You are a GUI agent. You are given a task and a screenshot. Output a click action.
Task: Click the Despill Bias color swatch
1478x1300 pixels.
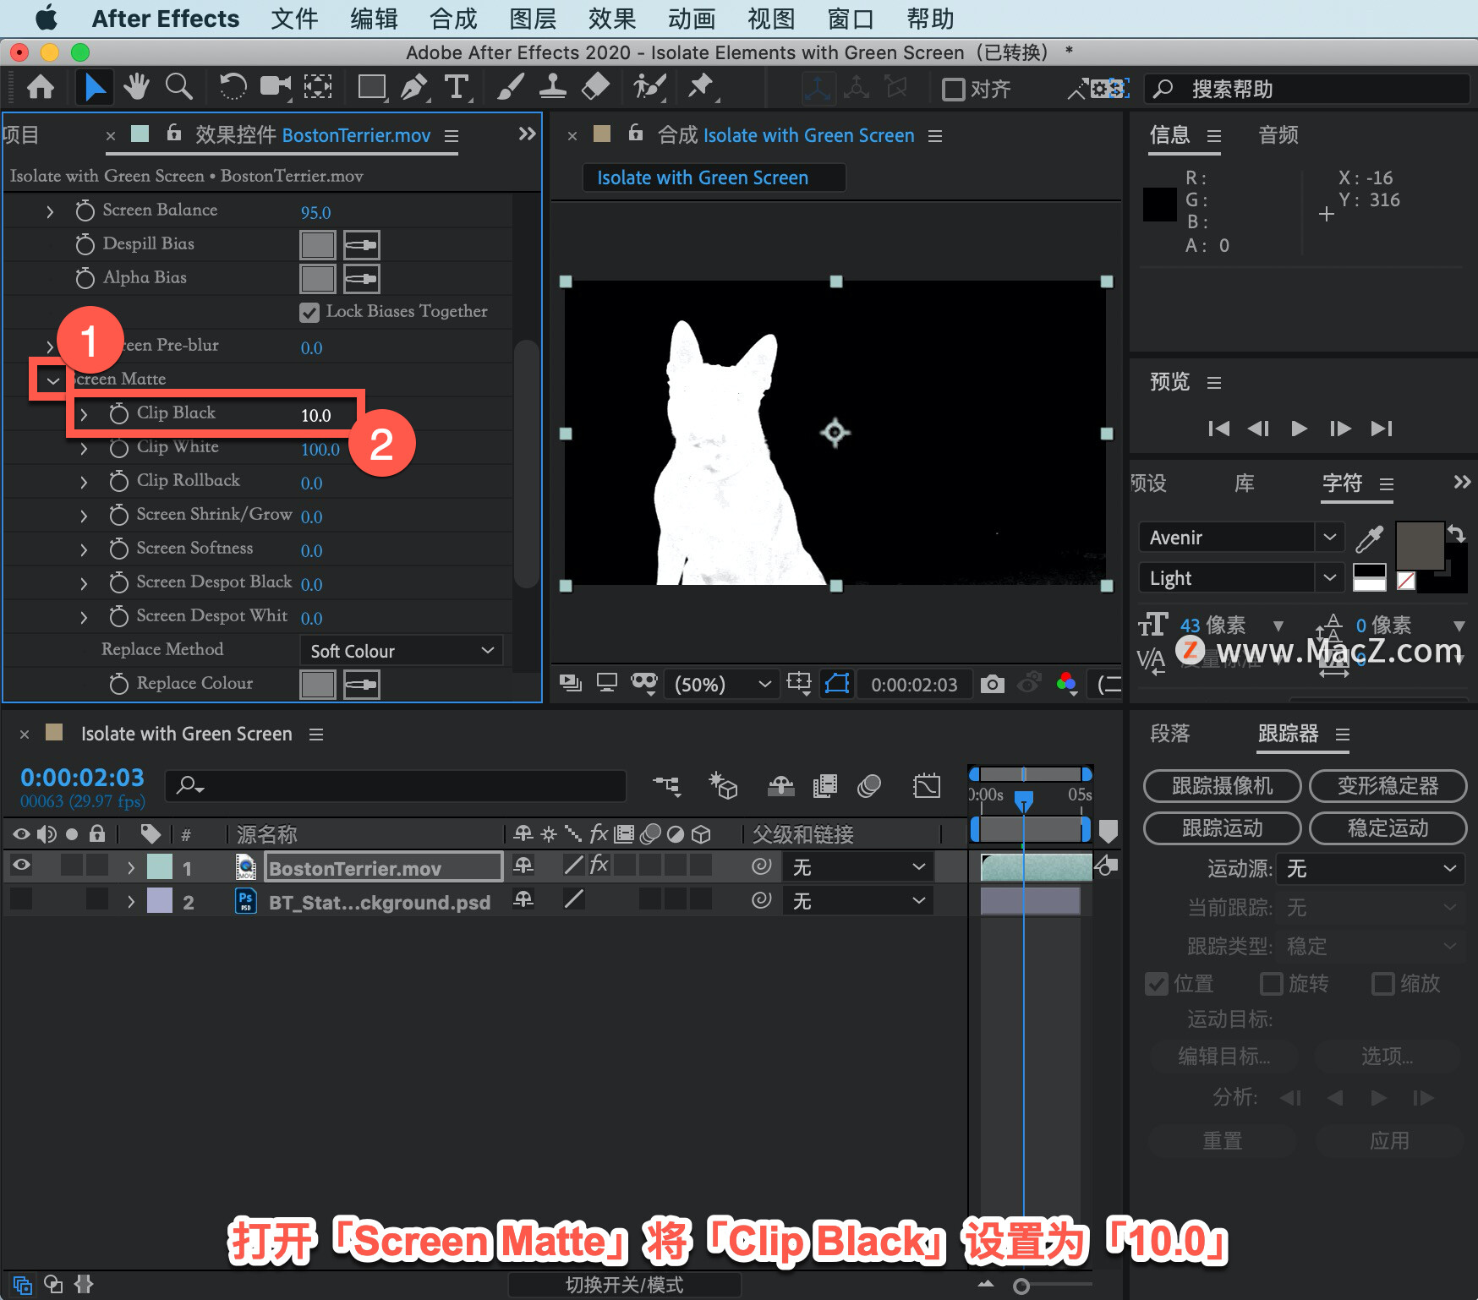point(318,245)
